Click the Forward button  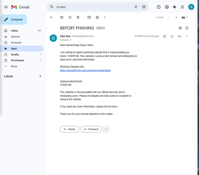(x=91, y=129)
